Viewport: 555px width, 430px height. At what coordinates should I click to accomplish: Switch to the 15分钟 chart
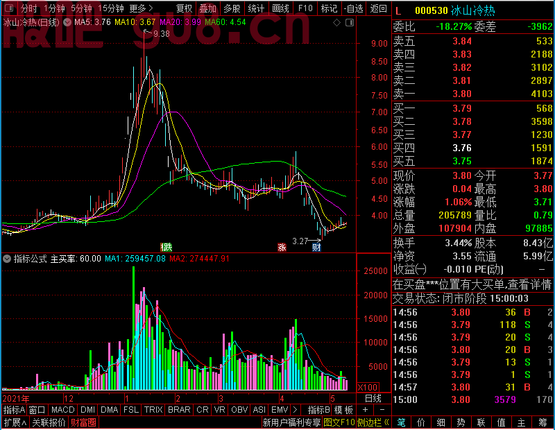tap(110, 8)
